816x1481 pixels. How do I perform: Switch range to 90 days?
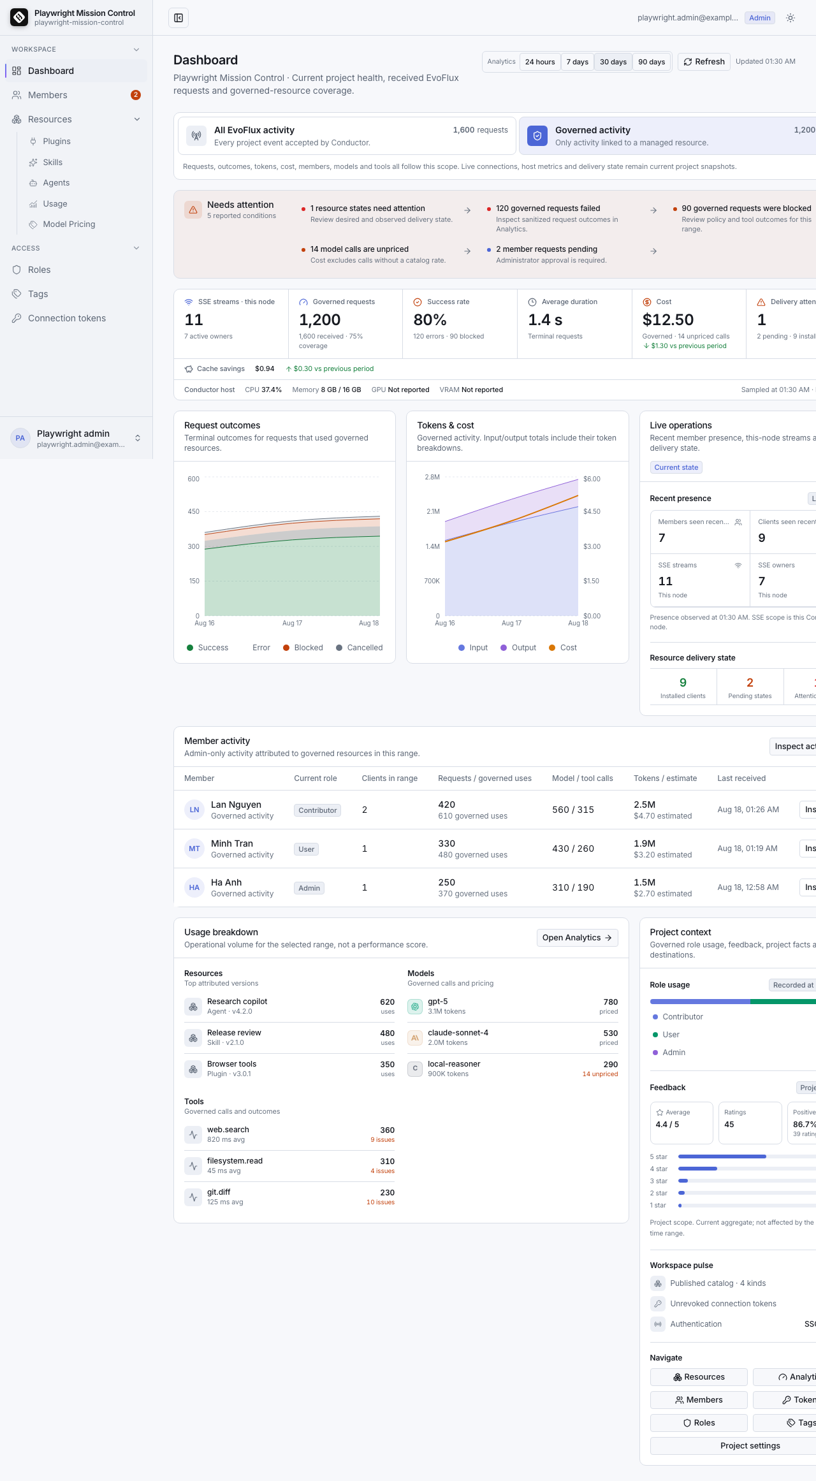652,62
